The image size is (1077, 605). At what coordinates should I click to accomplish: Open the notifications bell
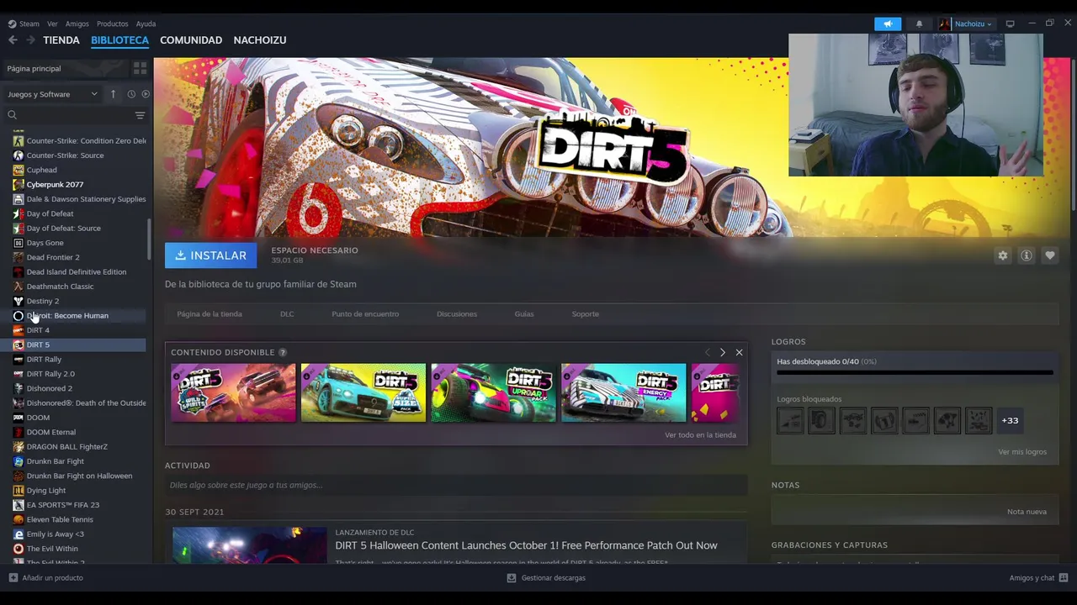(919, 24)
